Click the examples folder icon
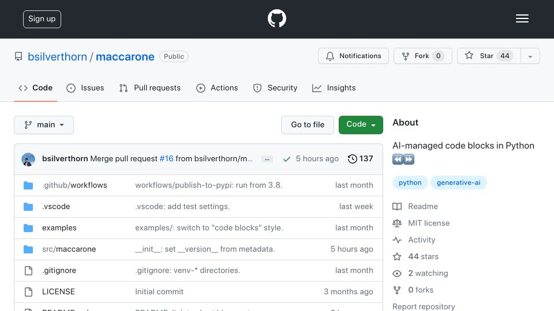The image size is (554, 311). coord(28,228)
